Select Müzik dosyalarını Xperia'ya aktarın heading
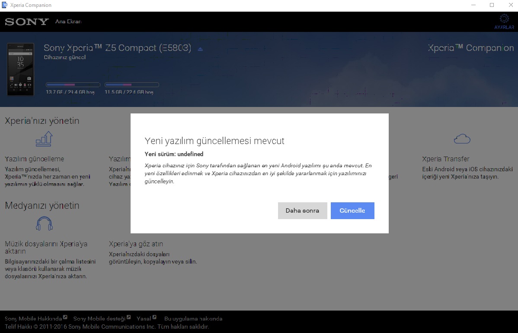This screenshot has height=333, width=518. pos(46,247)
